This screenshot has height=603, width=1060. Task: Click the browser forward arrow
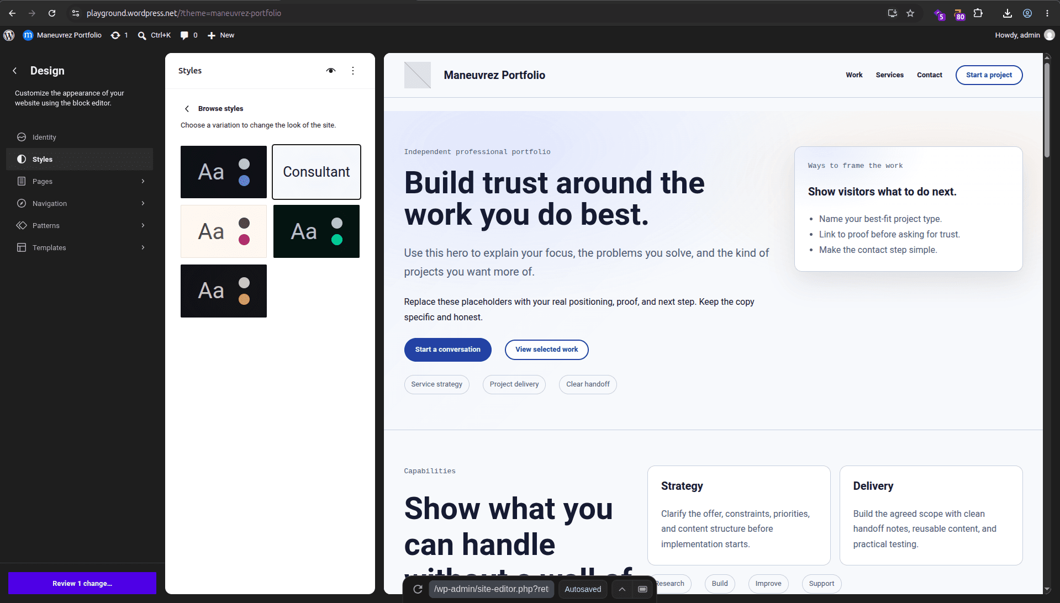click(32, 13)
